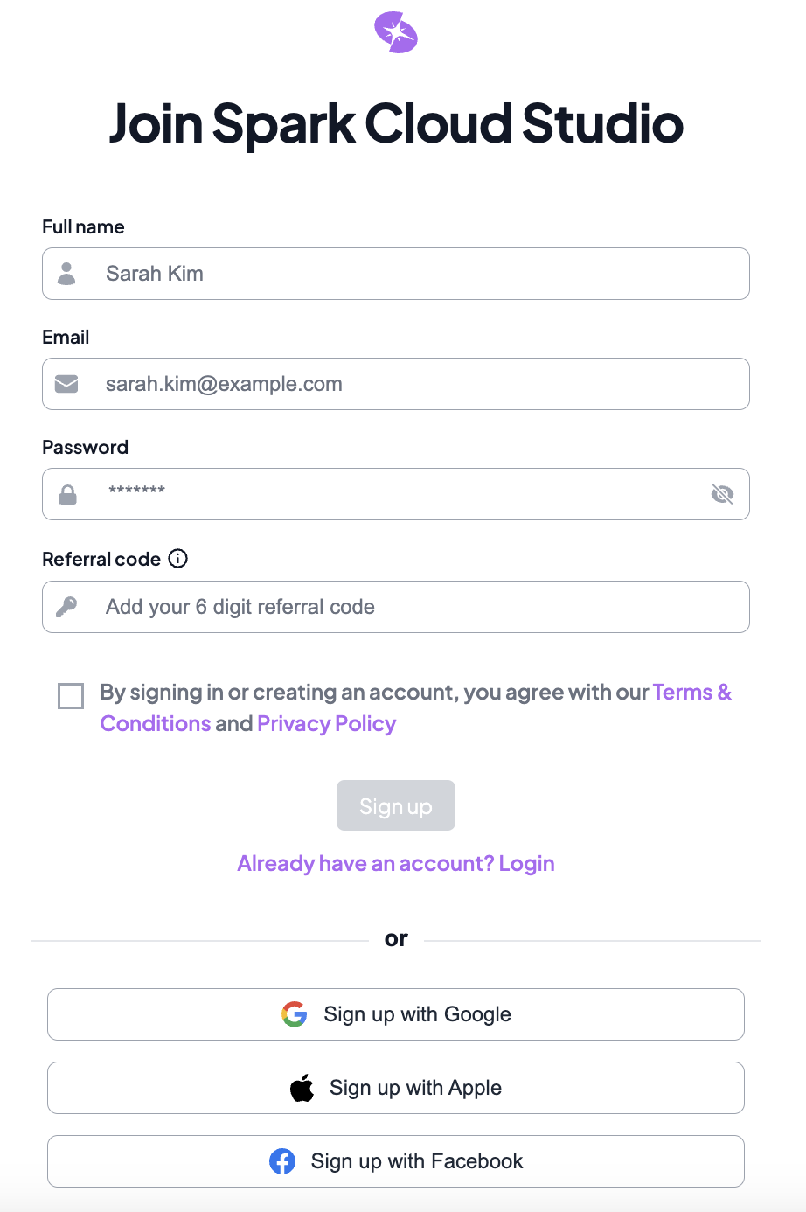
Task: Sign up with Google
Action: pyautogui.click(x=396, y=1014)
